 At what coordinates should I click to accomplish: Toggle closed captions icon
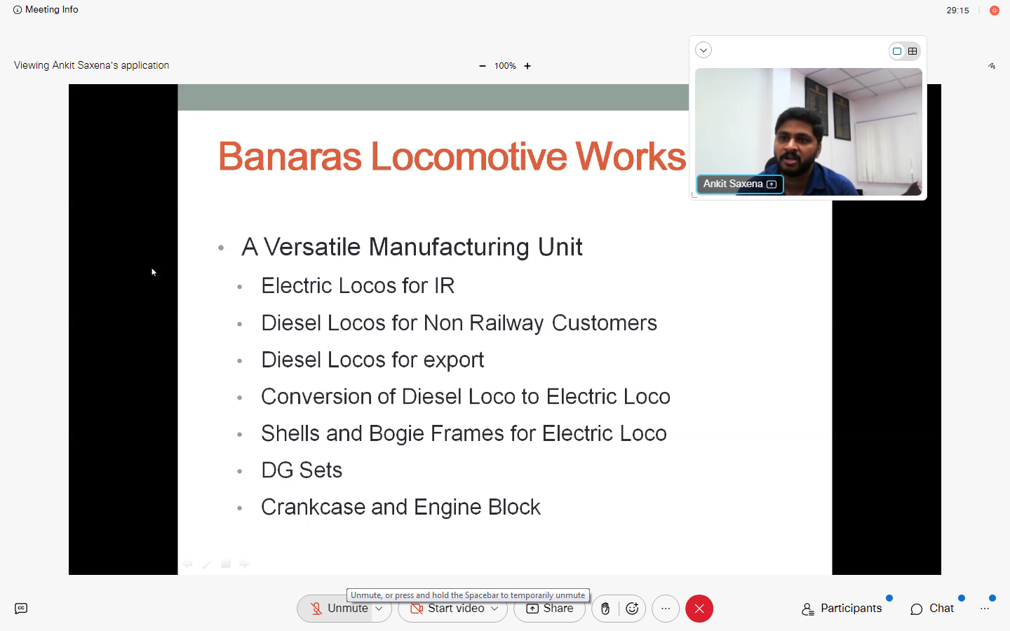click(21, 609)
